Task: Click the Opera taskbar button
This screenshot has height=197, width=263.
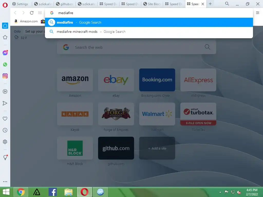Action: point(84,192)
